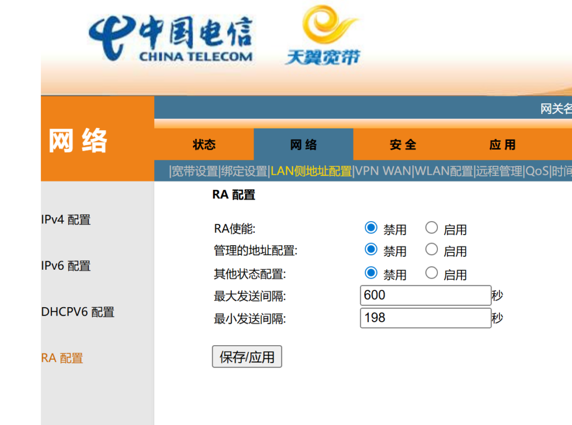Viewport: 572px width, 425px height.
Task: Click the 保存/应用 button
Action: [x=247, y=357]
